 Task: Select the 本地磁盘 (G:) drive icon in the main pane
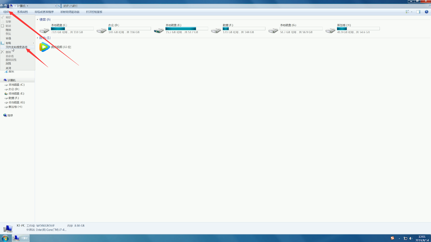tap(273, 31)
